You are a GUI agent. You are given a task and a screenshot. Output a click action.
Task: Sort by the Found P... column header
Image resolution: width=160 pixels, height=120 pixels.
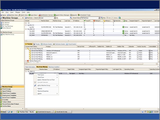point(88,21)
